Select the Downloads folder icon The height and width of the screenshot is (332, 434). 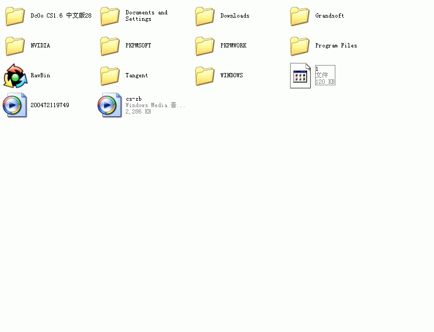click(205, 17)
